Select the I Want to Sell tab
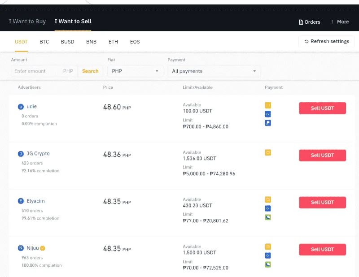This screenshot has width=359, height=277. [x=73, y=21]
